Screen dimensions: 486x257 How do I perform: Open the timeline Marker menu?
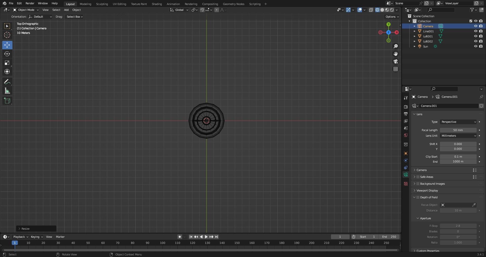[60, 237]
